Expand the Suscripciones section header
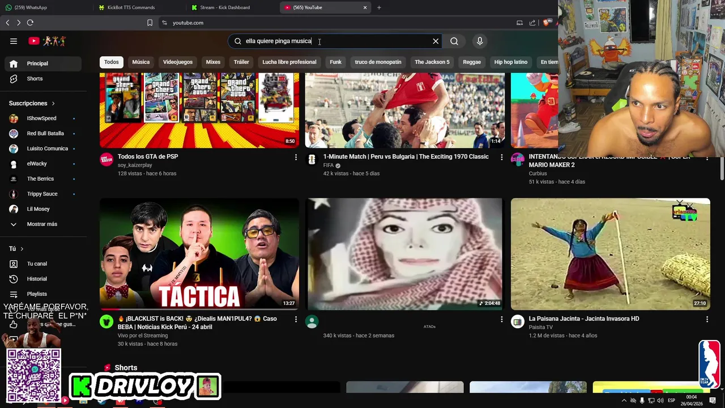 coord(32,103)
